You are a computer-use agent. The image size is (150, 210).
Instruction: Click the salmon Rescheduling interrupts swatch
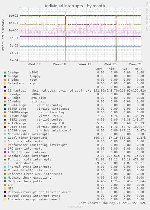(5, 156)
